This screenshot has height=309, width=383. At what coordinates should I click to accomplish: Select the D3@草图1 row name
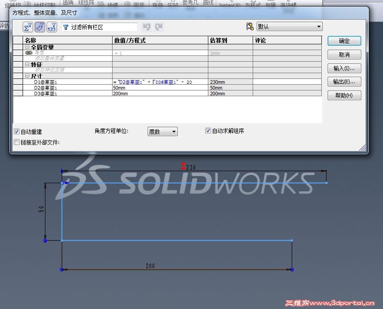pos(45,94)
